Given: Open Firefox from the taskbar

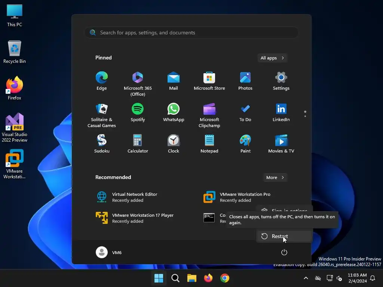Looking at the screenshot, I should 208,278.
